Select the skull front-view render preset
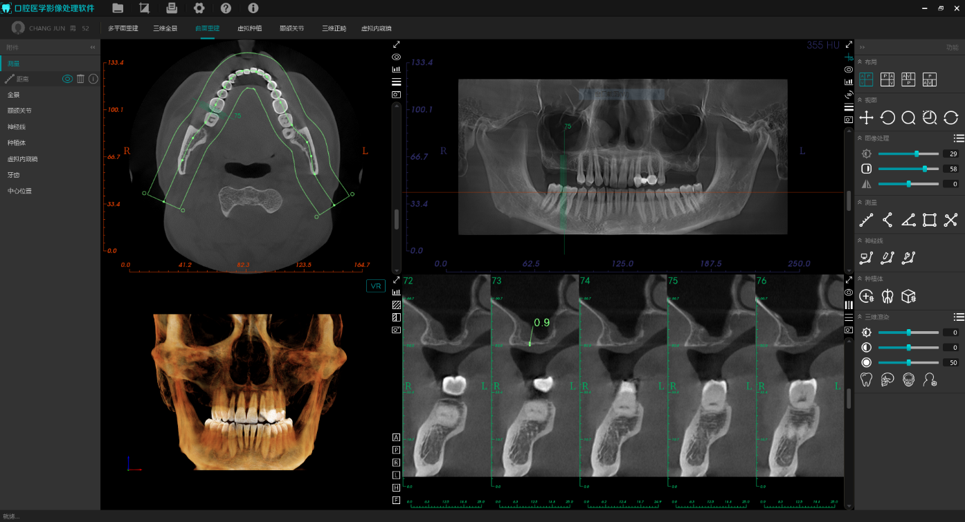 tap(908, 379)
